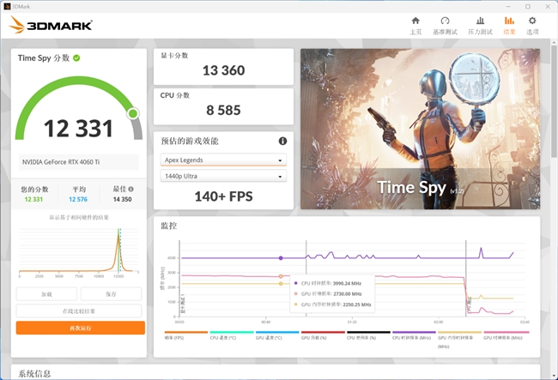Click the 在线比较结果 compare online button
The width and height of the screenshot is (558, 380).
(79, 311)
